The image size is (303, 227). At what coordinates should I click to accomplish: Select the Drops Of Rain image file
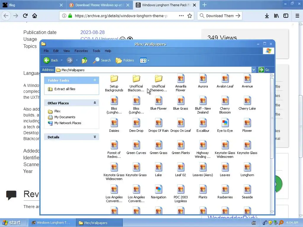coord(159,126)
